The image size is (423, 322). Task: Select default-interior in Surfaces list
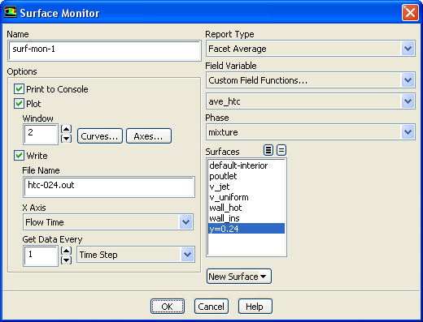tap(246, 165)
